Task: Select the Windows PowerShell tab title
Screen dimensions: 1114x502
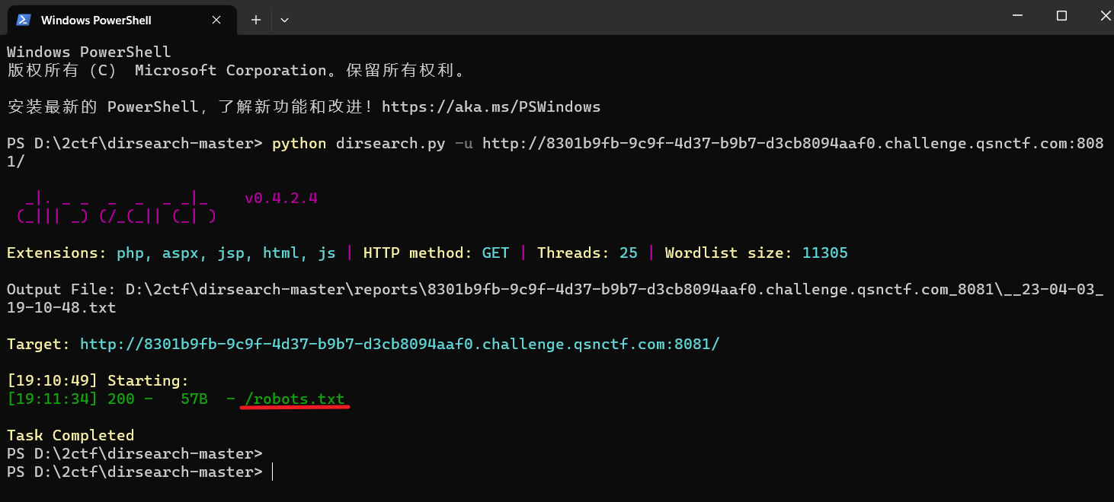Action: coord(96,21)
